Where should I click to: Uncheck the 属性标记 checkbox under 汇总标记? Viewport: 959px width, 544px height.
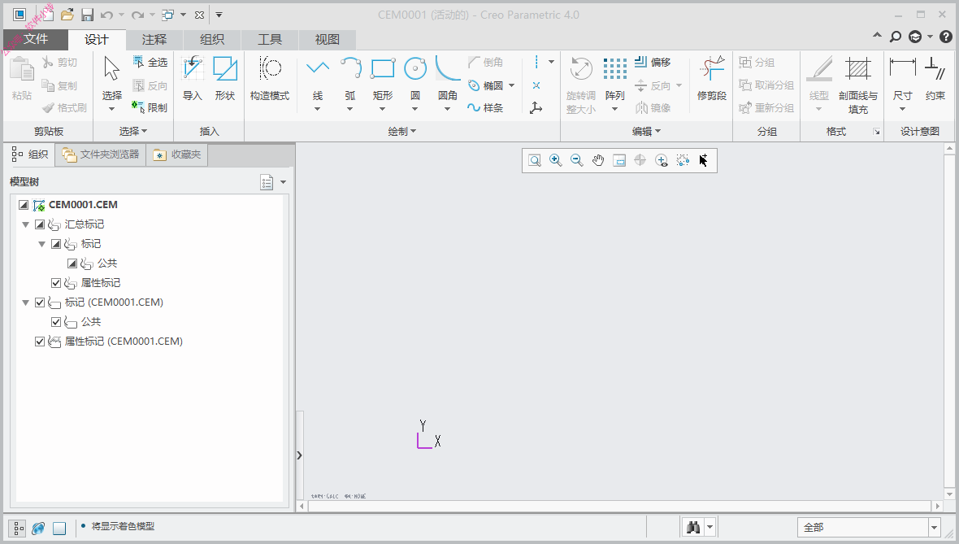point(55,283)
